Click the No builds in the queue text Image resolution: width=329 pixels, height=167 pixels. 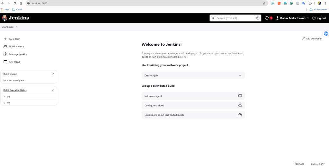tap(14, 81)
